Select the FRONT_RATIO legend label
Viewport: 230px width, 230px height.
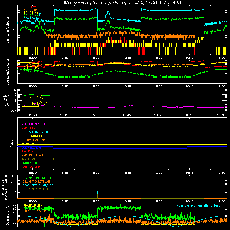coord(33,206)
